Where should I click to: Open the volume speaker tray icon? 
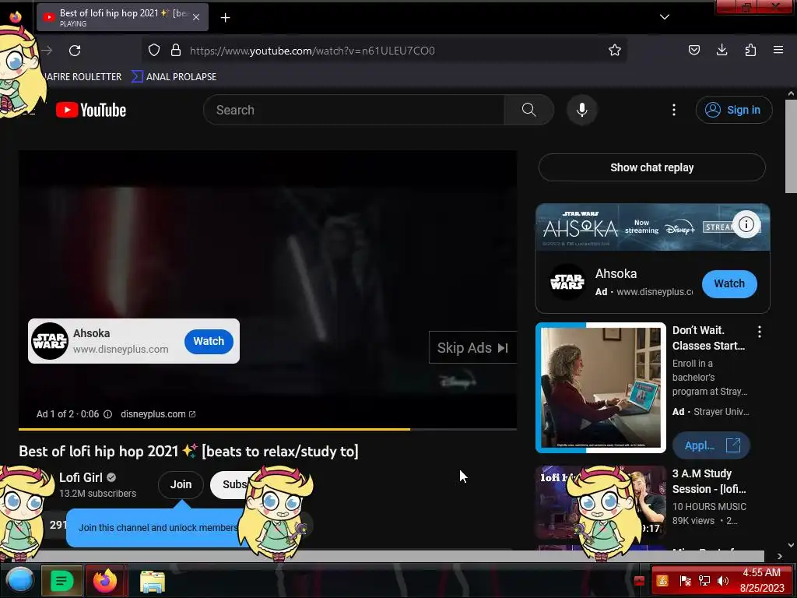[x=722, y=581]
